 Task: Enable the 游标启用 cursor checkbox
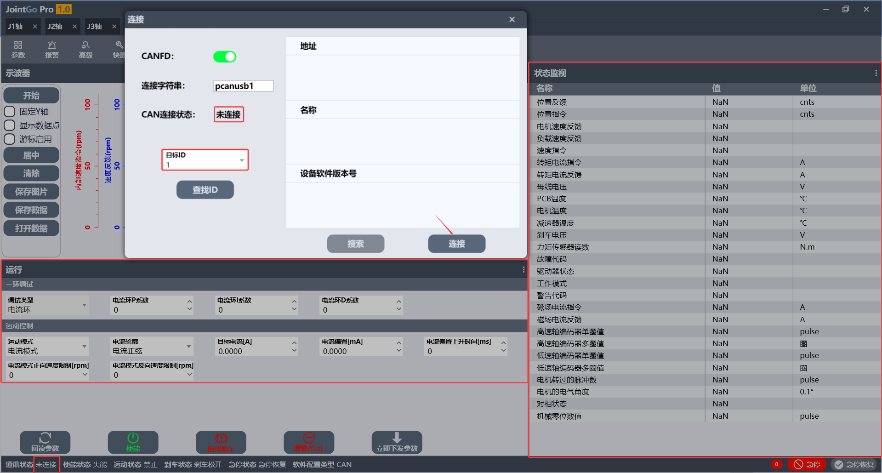click(10, 139)
